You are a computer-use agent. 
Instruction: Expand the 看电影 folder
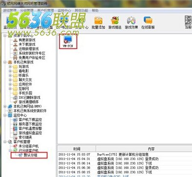coord(10,71)
